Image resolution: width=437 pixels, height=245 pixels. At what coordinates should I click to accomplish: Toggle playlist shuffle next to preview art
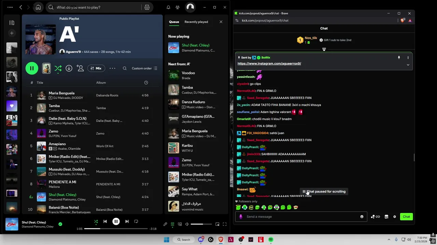pos(58,68)
